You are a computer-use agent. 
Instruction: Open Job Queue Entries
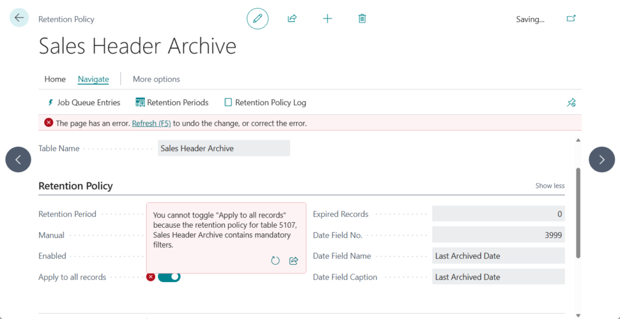(x=84, y=103)
